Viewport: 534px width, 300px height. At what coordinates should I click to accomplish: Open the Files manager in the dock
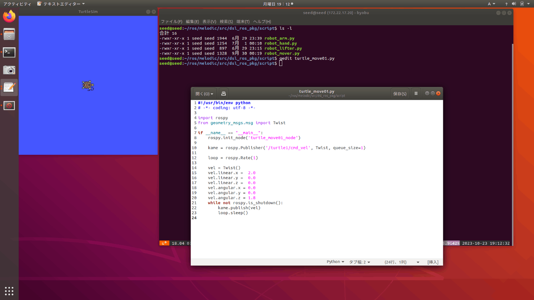9,34
